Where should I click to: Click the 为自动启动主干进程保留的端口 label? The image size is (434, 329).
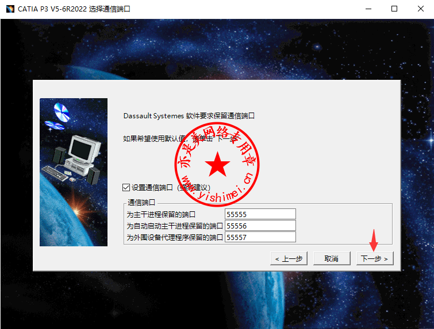(x=175, y=226)
